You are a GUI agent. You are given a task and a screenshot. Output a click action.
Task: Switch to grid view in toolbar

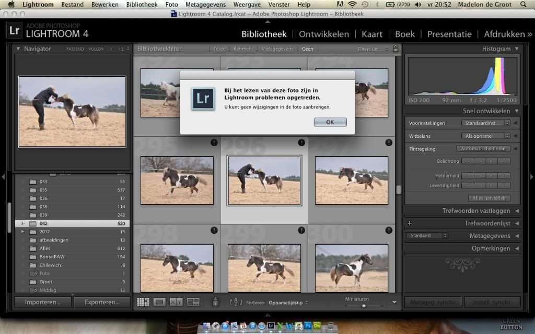[x=143, y=302]
